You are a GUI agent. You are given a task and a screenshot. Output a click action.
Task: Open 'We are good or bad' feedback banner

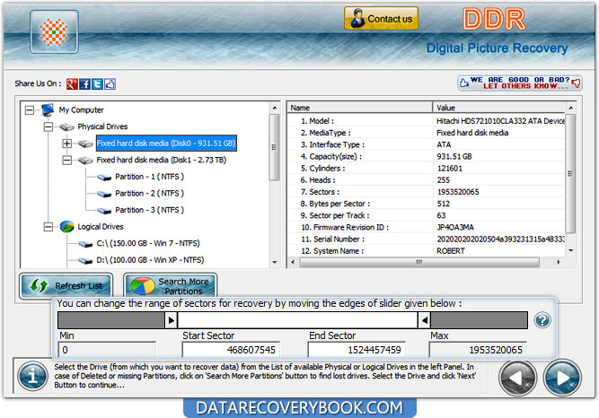pos(520,83)
